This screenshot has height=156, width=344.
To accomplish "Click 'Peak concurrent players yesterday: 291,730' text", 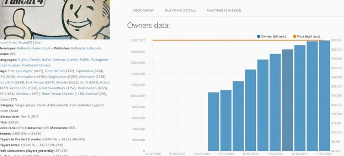I will (34, 151).
